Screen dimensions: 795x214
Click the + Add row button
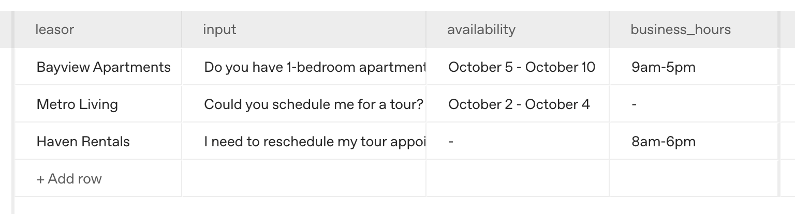tap(69, 179)
